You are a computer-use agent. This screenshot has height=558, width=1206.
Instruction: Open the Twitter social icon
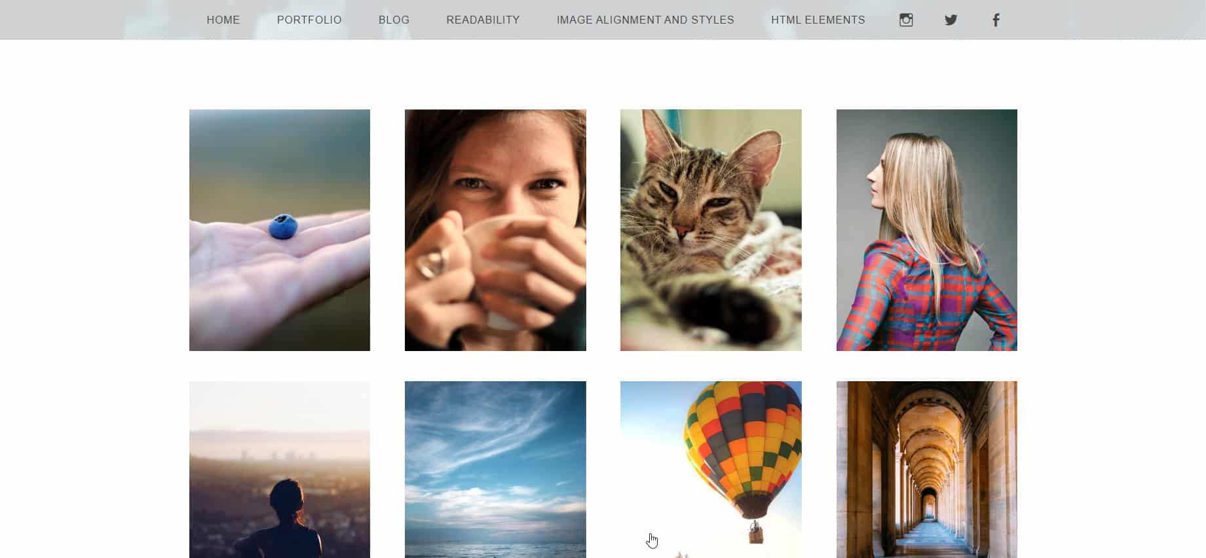tap(951, 20)
